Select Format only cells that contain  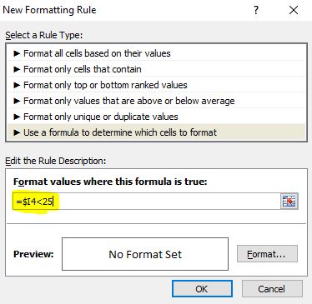(x=156, y=69)
